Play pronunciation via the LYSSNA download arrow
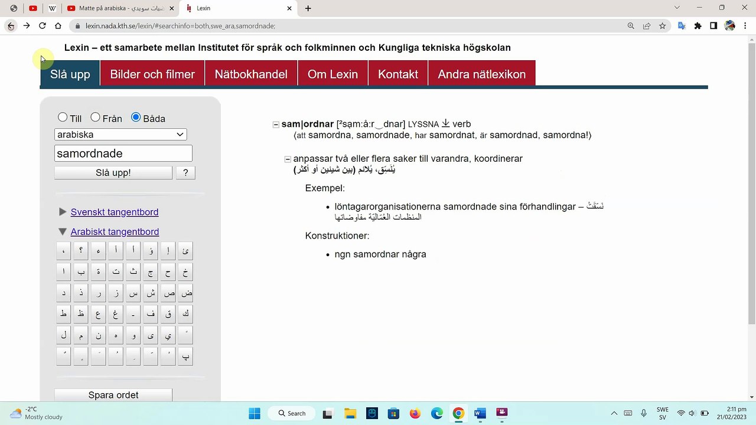Image resolution: width=756 pixels, height=425 pixels. 446,123
